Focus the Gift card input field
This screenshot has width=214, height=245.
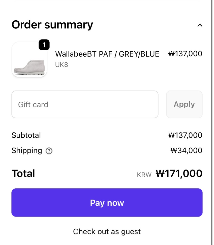click(x=85, y=104)
